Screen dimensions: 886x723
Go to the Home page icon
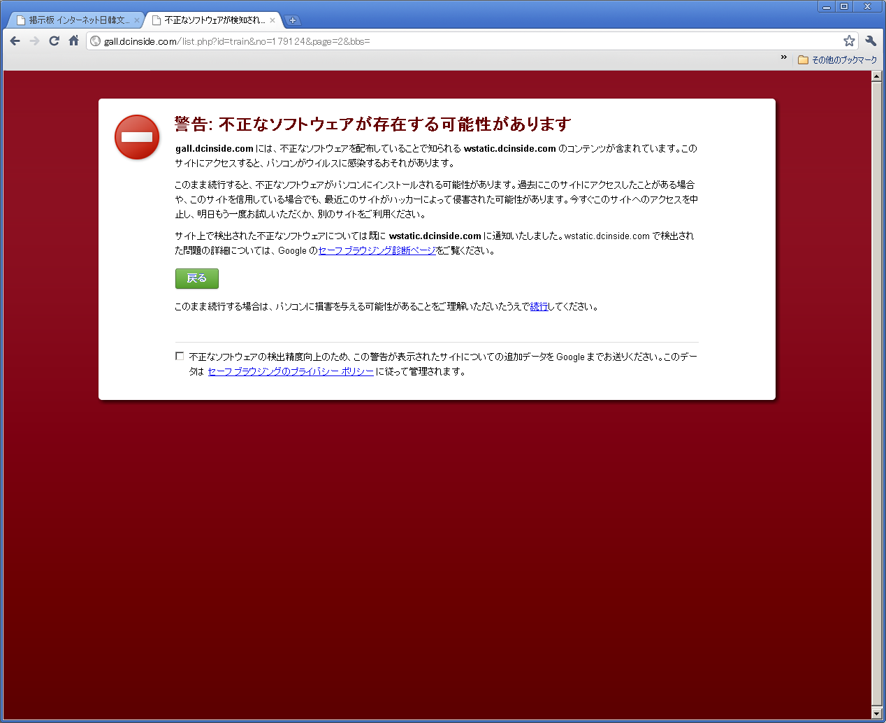73,41
